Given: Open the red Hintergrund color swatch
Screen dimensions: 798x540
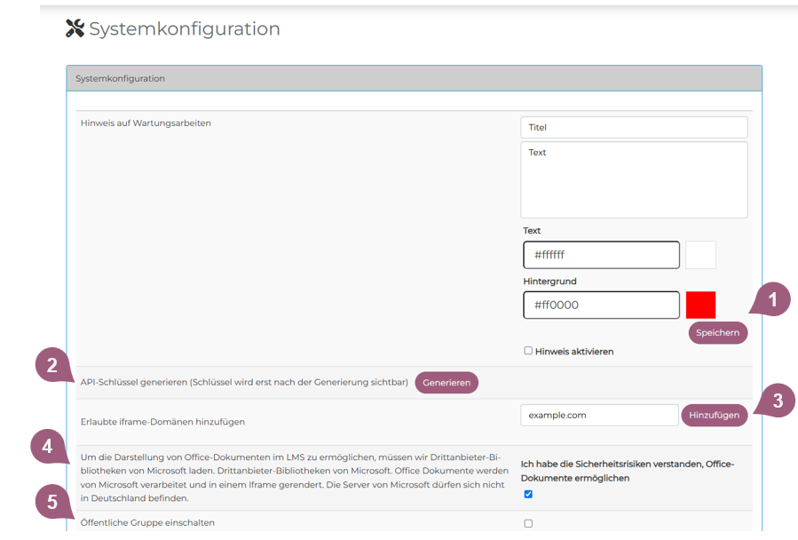Looking at the screenshot, I should (x=700, y=305).
